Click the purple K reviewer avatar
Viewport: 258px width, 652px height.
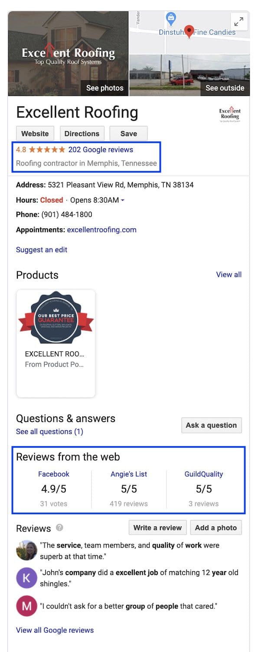pos(26,578)
